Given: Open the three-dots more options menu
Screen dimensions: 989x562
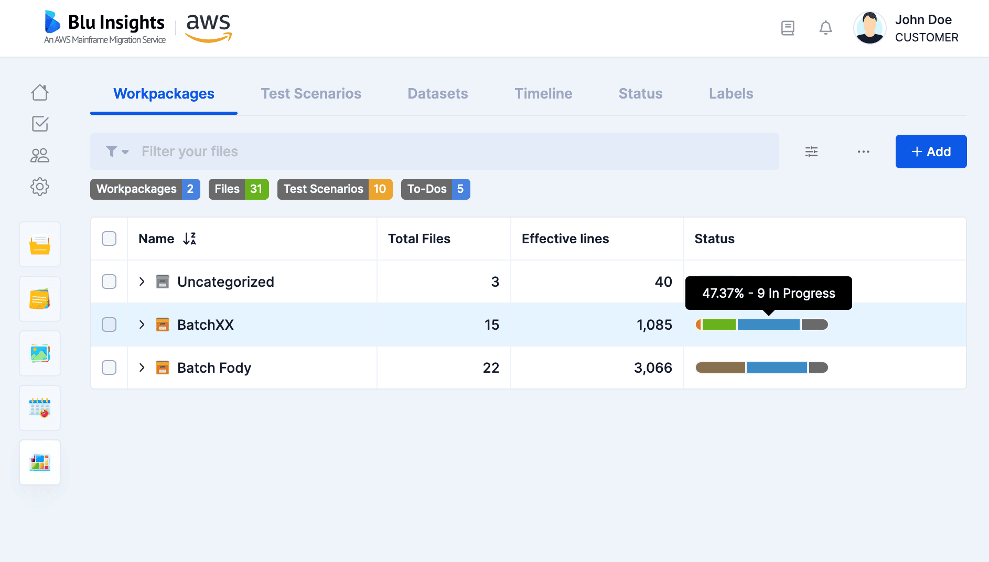Looking at the screenshot, I should 863,152.
